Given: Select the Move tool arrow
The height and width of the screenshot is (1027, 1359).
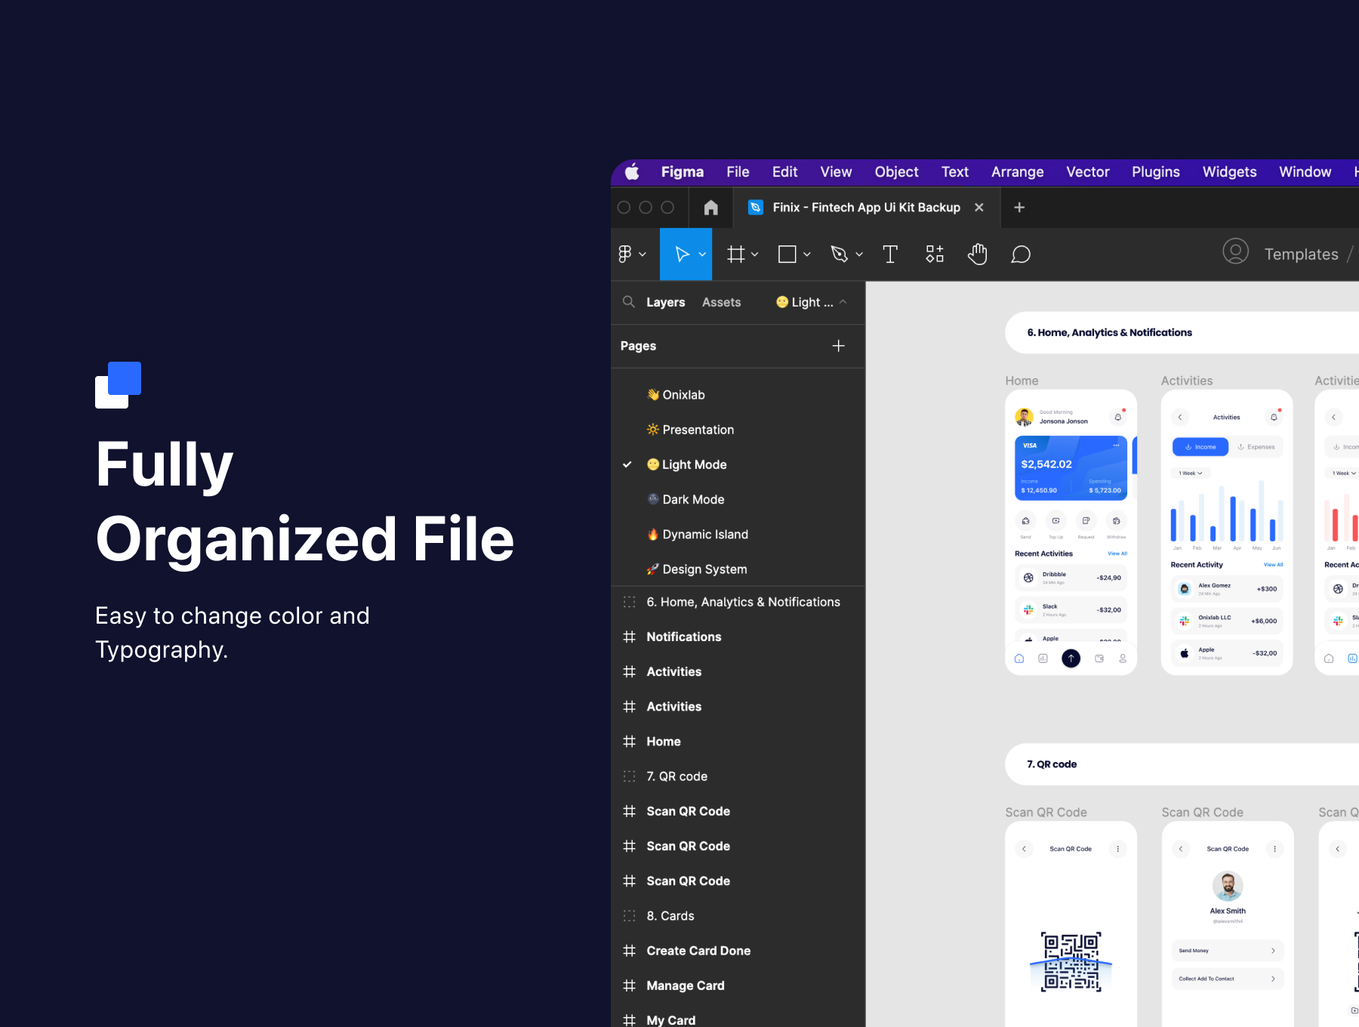Looking at the screenshot, I should point(682,254).
